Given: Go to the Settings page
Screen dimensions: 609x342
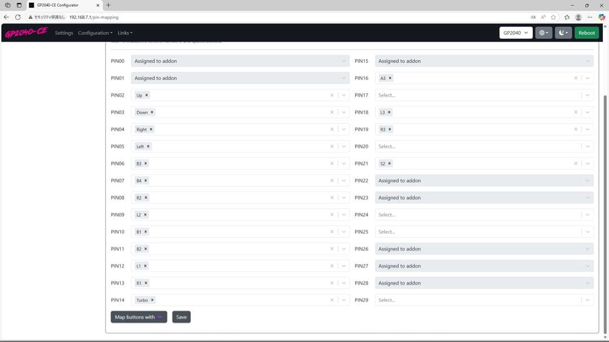Looking at the screenshot, I should (64, 33).
